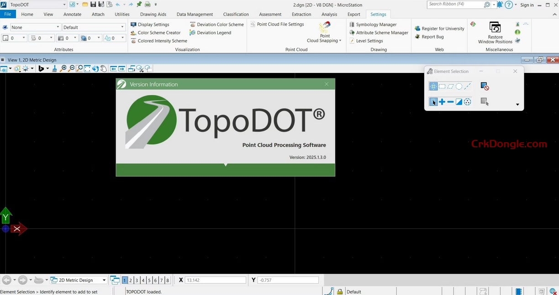
Task: Click Register for University link
Action: [x=443, y=28]
